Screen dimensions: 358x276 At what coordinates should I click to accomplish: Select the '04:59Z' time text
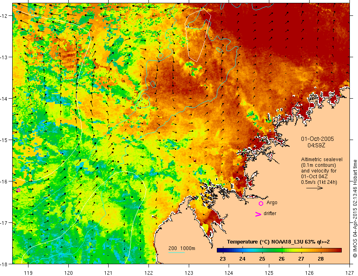[x=316, y=145]
